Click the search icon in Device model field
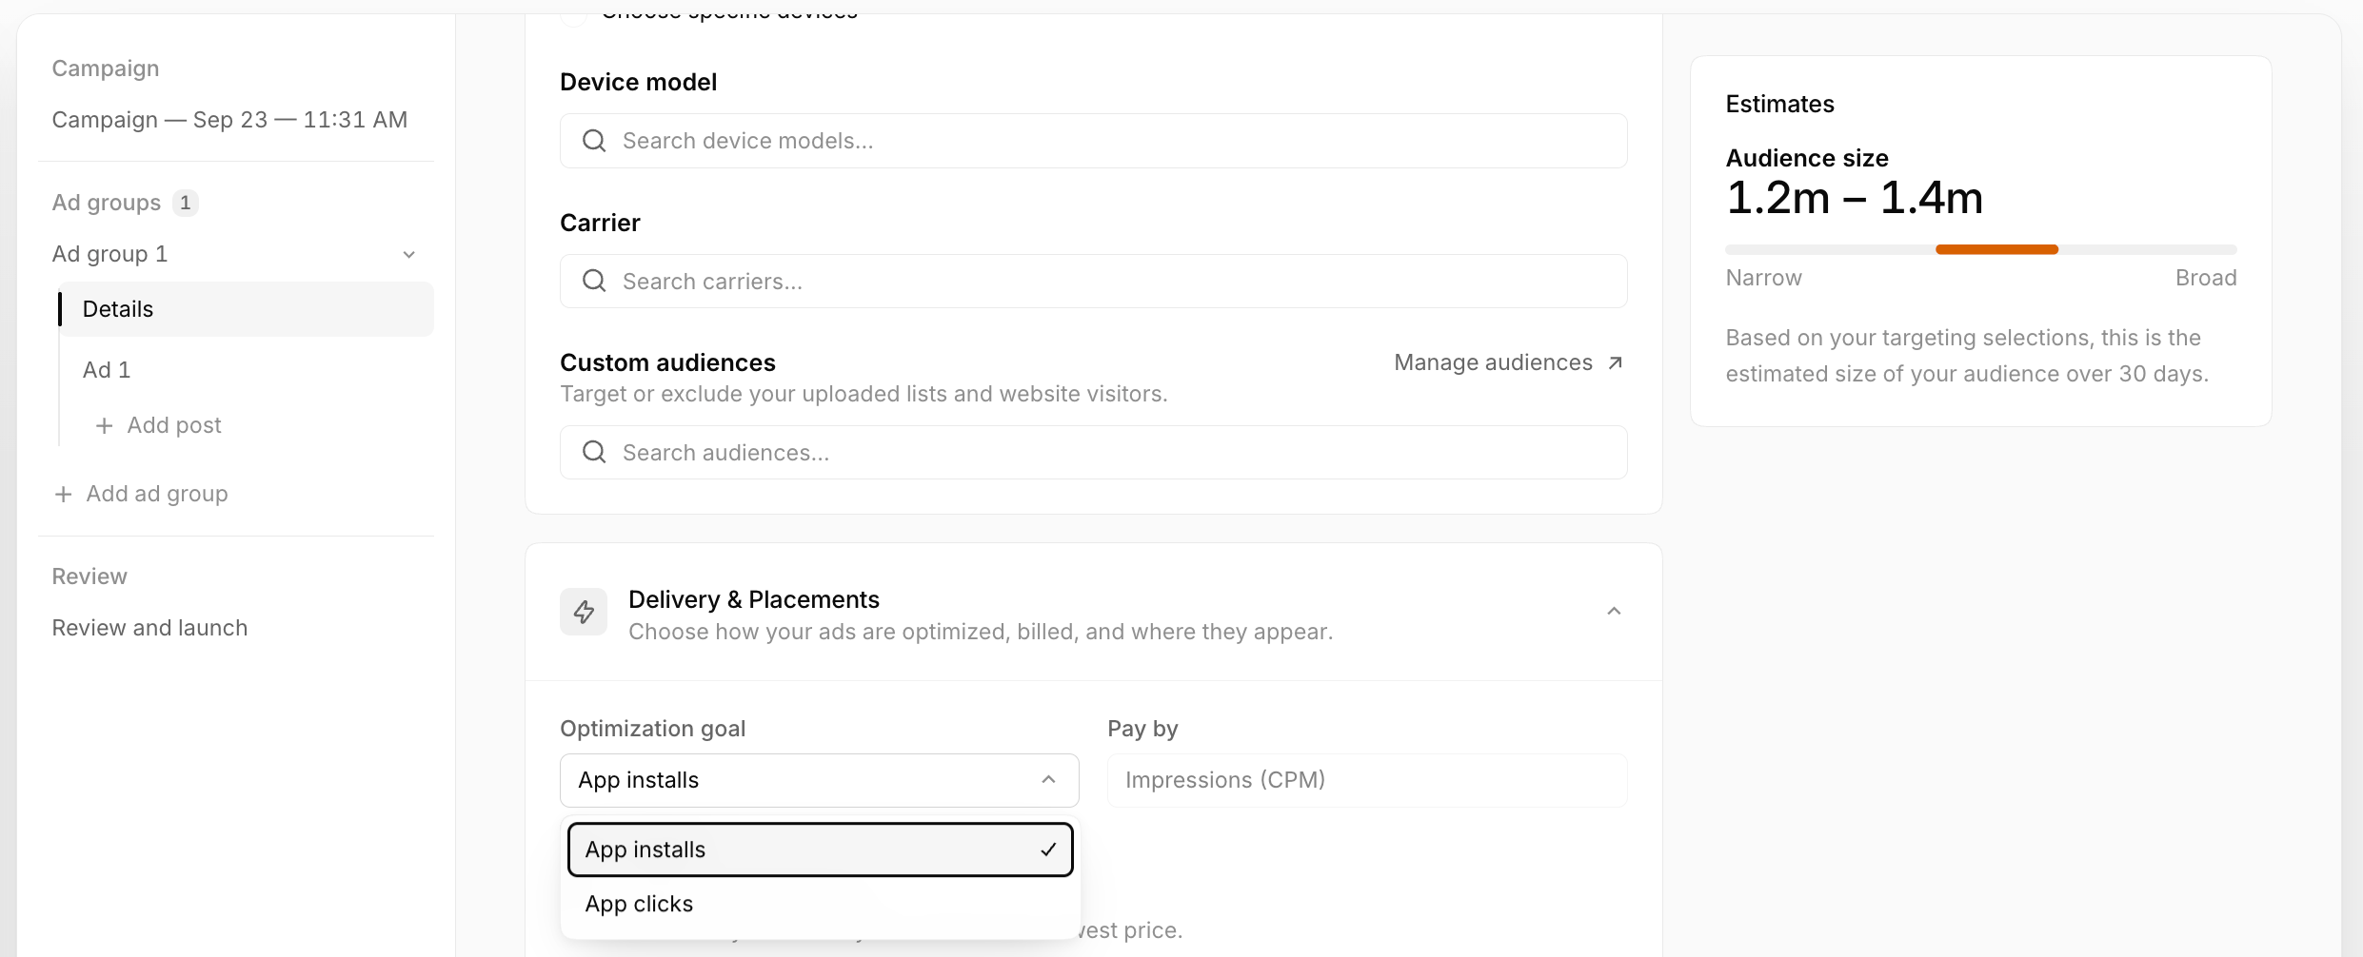2363x957 pixels. 594,141
